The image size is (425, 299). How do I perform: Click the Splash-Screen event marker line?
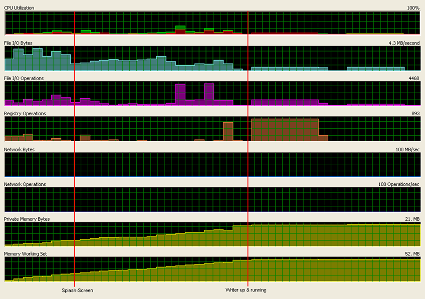coord(75,150)
